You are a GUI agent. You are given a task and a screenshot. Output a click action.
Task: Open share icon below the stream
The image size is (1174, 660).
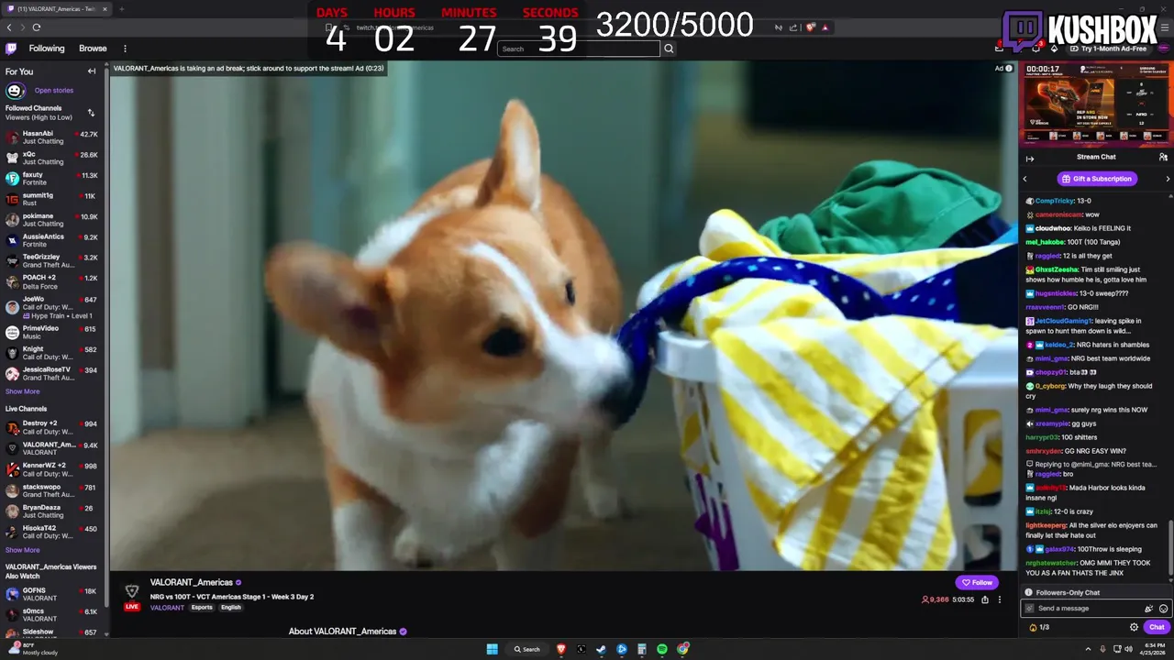pyautogui.click(x=985, y=599)
